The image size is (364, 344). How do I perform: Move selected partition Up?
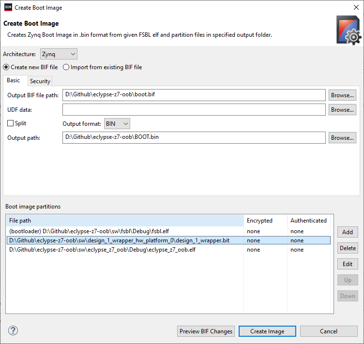click(348, 280)
